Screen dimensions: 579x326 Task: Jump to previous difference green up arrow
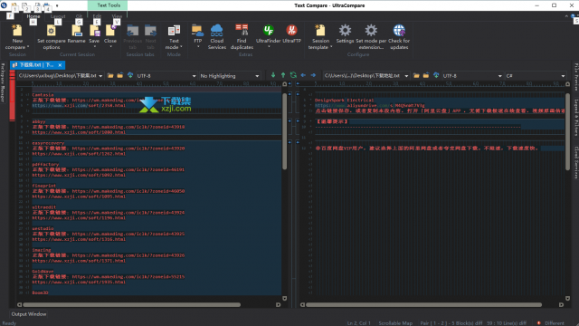point(283,75)
